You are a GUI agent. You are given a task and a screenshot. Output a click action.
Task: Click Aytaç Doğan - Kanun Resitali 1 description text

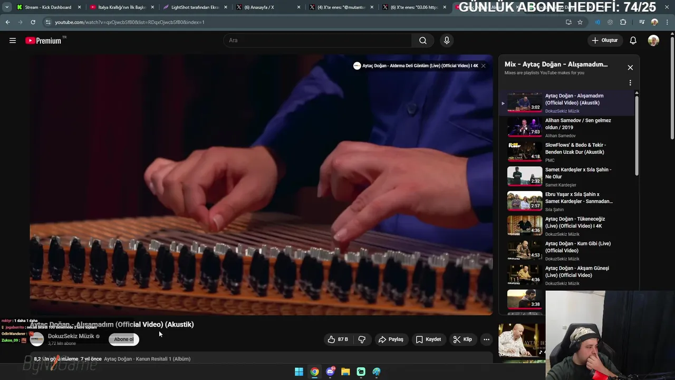pos(147,359)
